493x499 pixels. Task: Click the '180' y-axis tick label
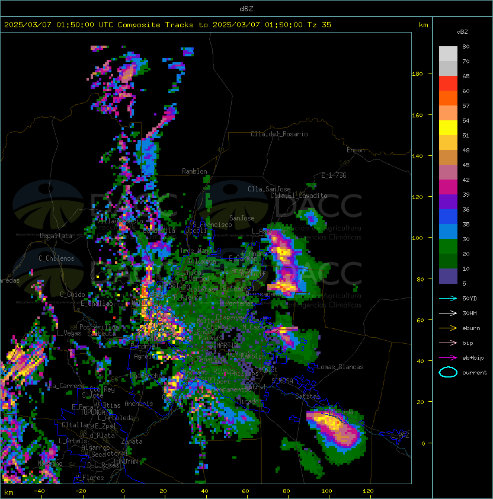click(417, 74)
